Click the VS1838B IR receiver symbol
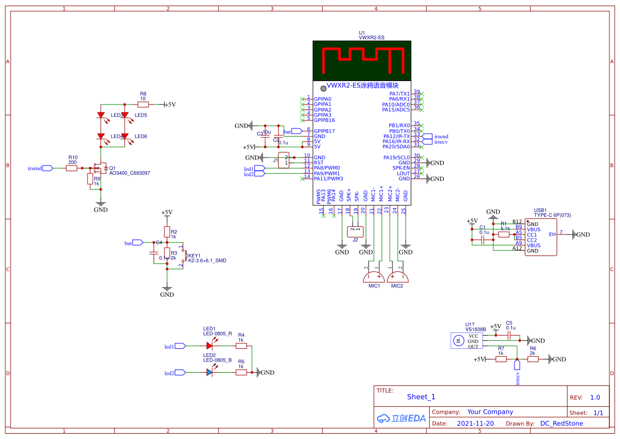Image resolution: width=620 pixels, height=439 pixels. pos(467,340)
